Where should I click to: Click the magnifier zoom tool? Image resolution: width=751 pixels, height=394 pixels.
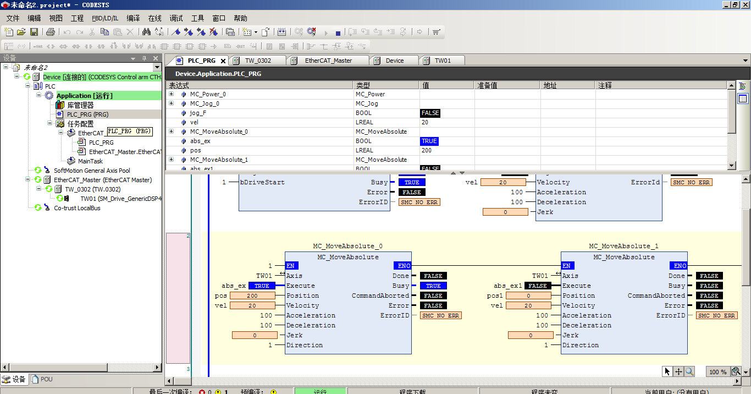[x=689, y=371]
